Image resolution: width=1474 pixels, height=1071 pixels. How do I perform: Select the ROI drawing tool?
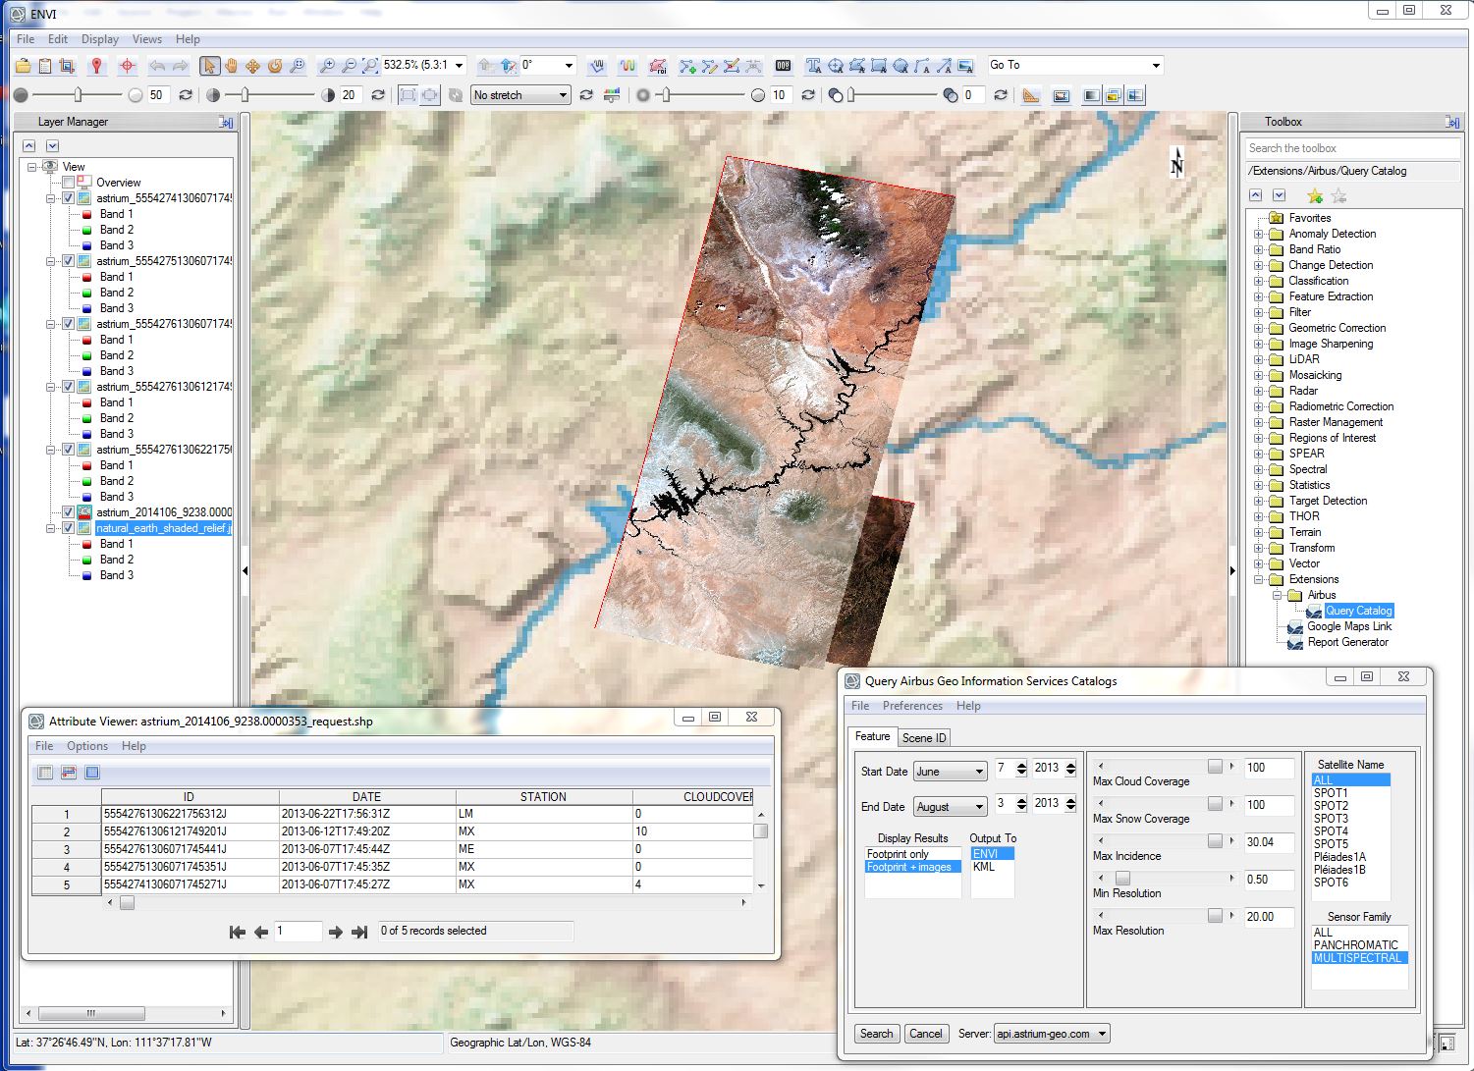pos(656,66)
